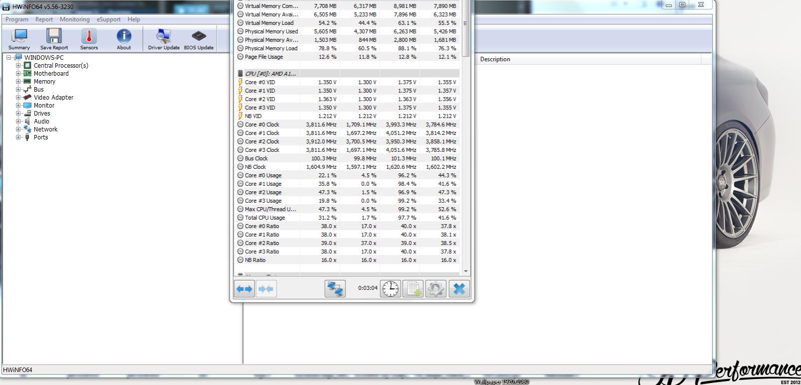
Task: Open the Program menu
Action: tap(17, 19)
